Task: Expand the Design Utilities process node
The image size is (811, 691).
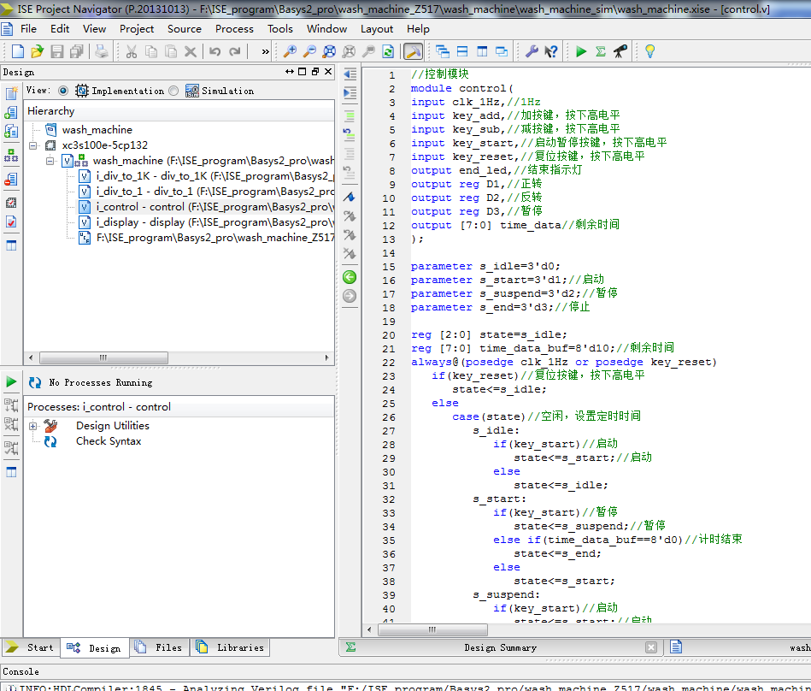Action: (33, 426)
